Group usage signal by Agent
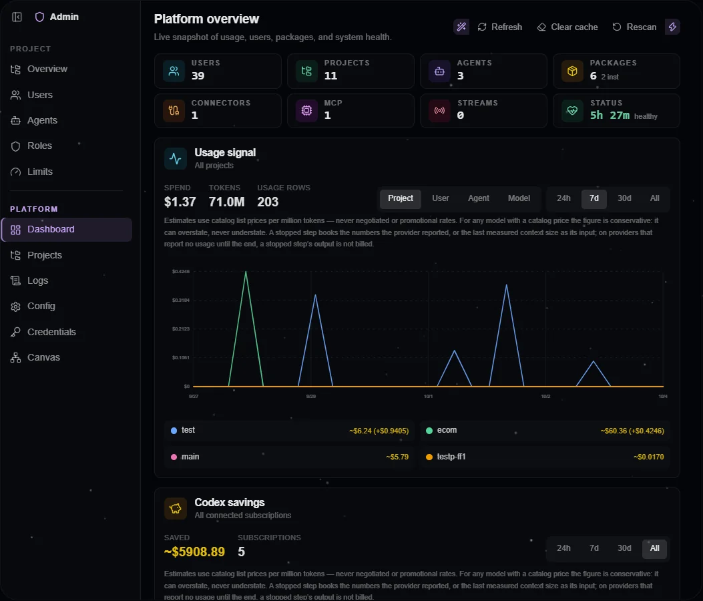Screen dimensions: 703x601 click(x=479, y=199)
